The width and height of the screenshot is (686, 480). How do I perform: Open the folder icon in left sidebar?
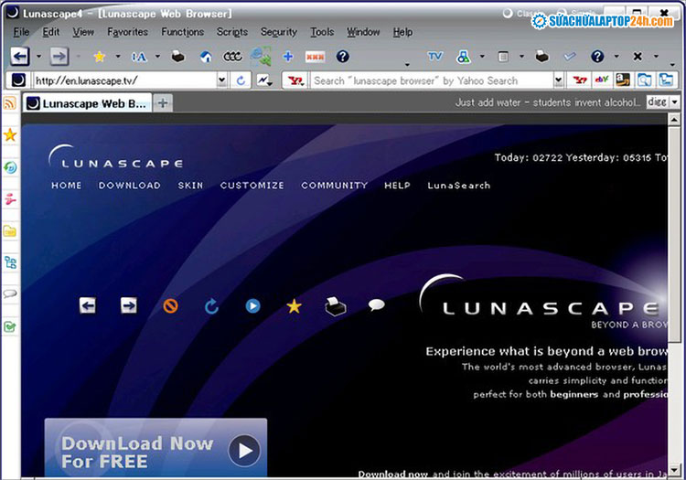pyautogui.click(x=10, y=230)
